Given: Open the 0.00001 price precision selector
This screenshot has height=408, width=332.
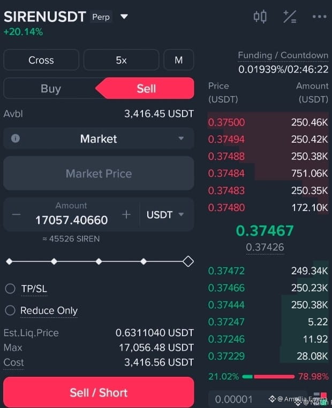Looking at the screenshot, I should pos(233,399).
